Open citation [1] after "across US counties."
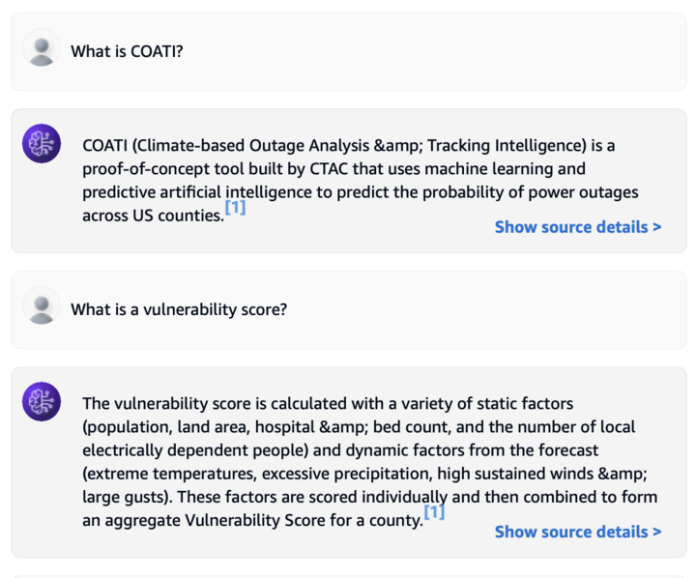696x578 pixels. pyautogui.click(x=235, y=207)
